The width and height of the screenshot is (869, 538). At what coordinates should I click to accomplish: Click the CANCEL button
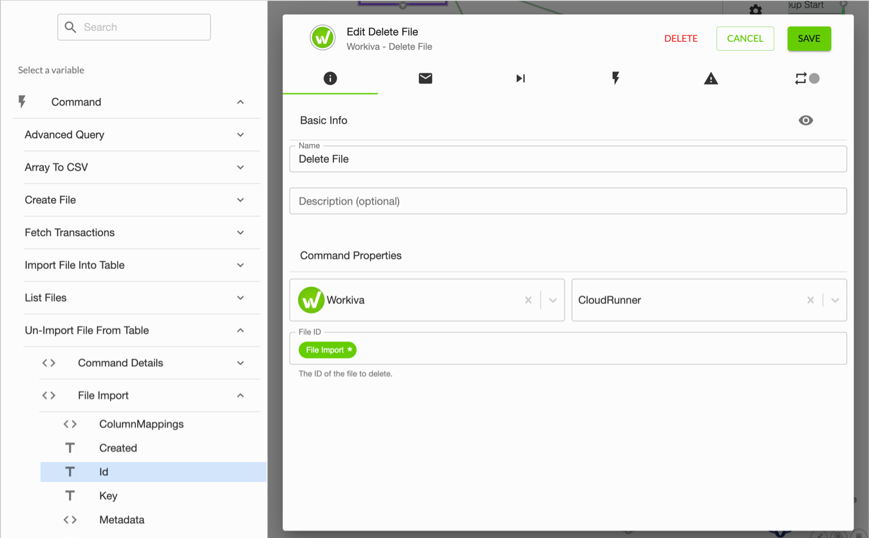[x=745, y=39]
